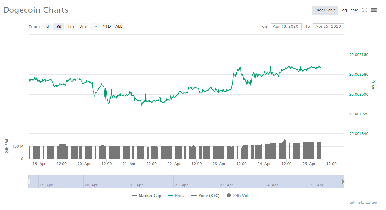
Task: Set zoom to 3m
Action: click(x=83, y=26)
